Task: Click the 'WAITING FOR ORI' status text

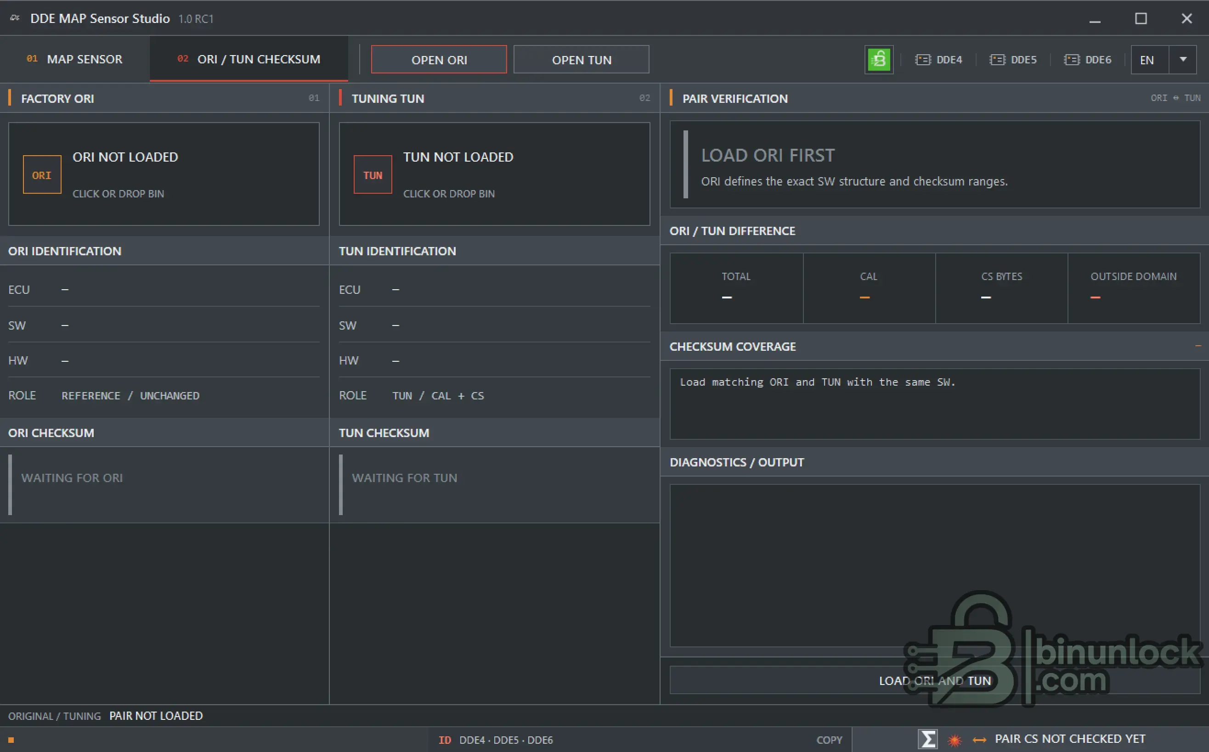Action: tap(72, 477)
